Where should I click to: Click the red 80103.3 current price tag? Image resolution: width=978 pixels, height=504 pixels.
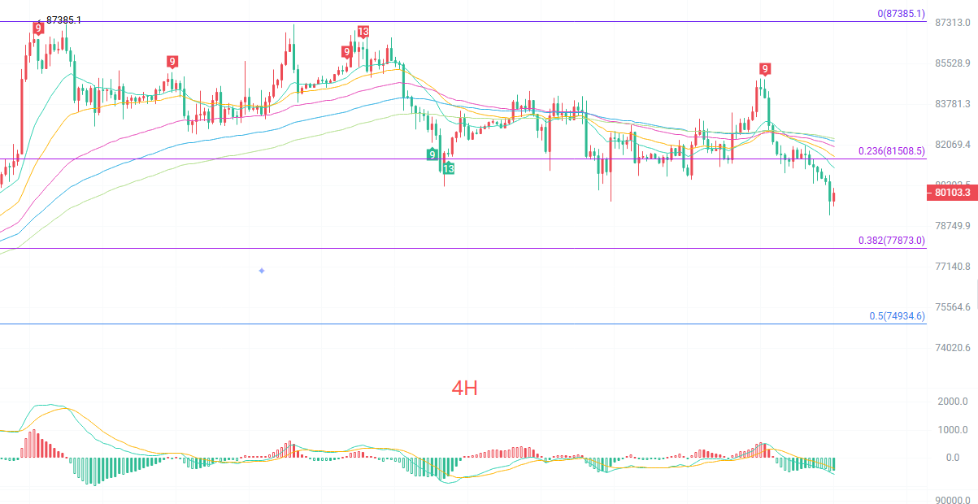point(951,193)
